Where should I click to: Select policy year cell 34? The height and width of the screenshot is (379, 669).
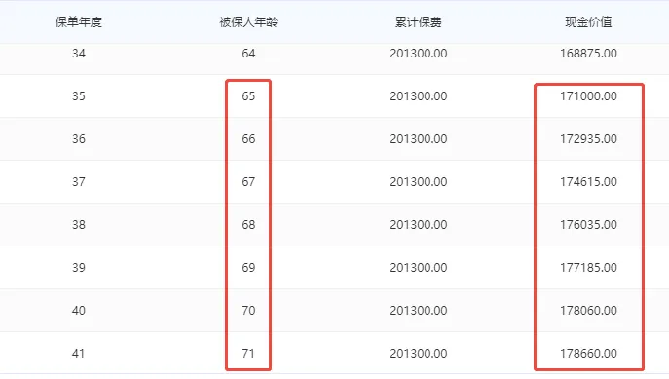tap(79, 54)
